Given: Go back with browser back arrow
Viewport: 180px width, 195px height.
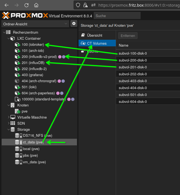Looking at the screenshot, I should 6,5.
